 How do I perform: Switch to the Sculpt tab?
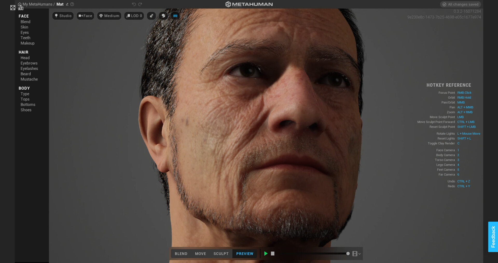(x=221, y=254)
